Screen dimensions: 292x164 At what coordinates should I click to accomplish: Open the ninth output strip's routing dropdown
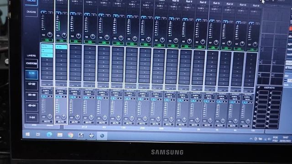156,94
